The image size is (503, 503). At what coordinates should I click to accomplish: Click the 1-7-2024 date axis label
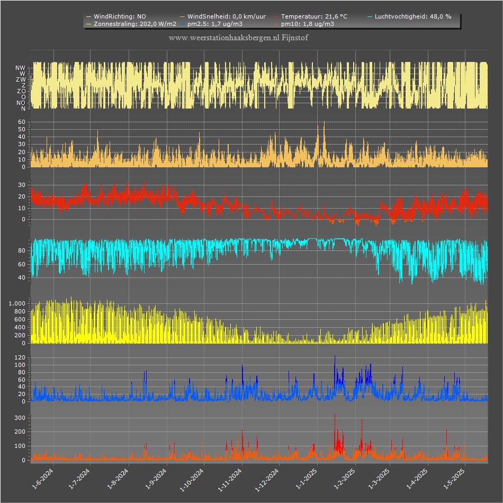(x=79, y=479)
